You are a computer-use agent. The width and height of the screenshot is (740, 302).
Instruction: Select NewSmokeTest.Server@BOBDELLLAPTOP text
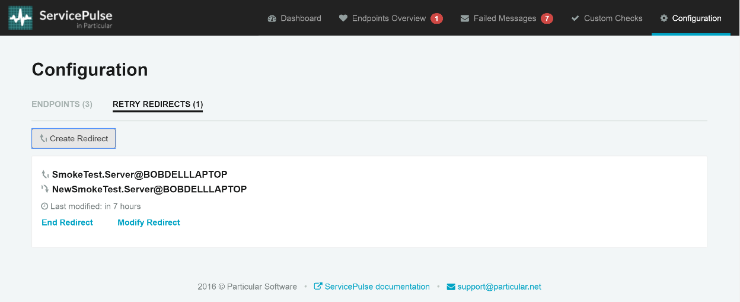(149, 189)
